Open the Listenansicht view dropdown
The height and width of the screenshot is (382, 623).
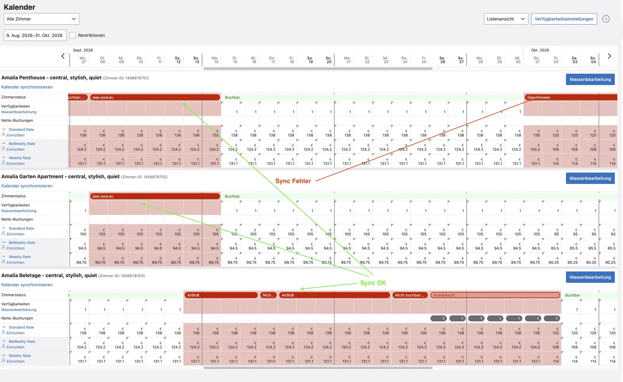(506, 19)
